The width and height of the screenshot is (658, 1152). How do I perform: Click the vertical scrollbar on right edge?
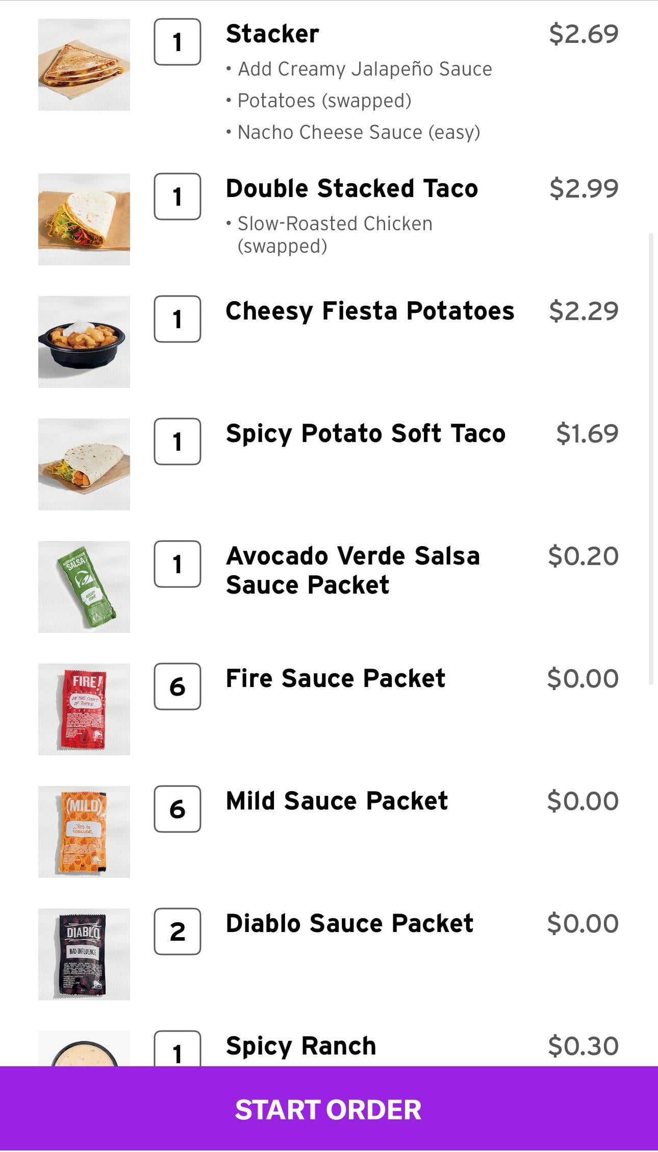coord(651,458)
